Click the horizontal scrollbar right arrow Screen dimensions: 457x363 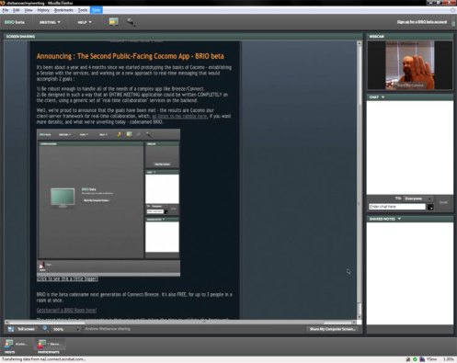[x=354, y=323]
